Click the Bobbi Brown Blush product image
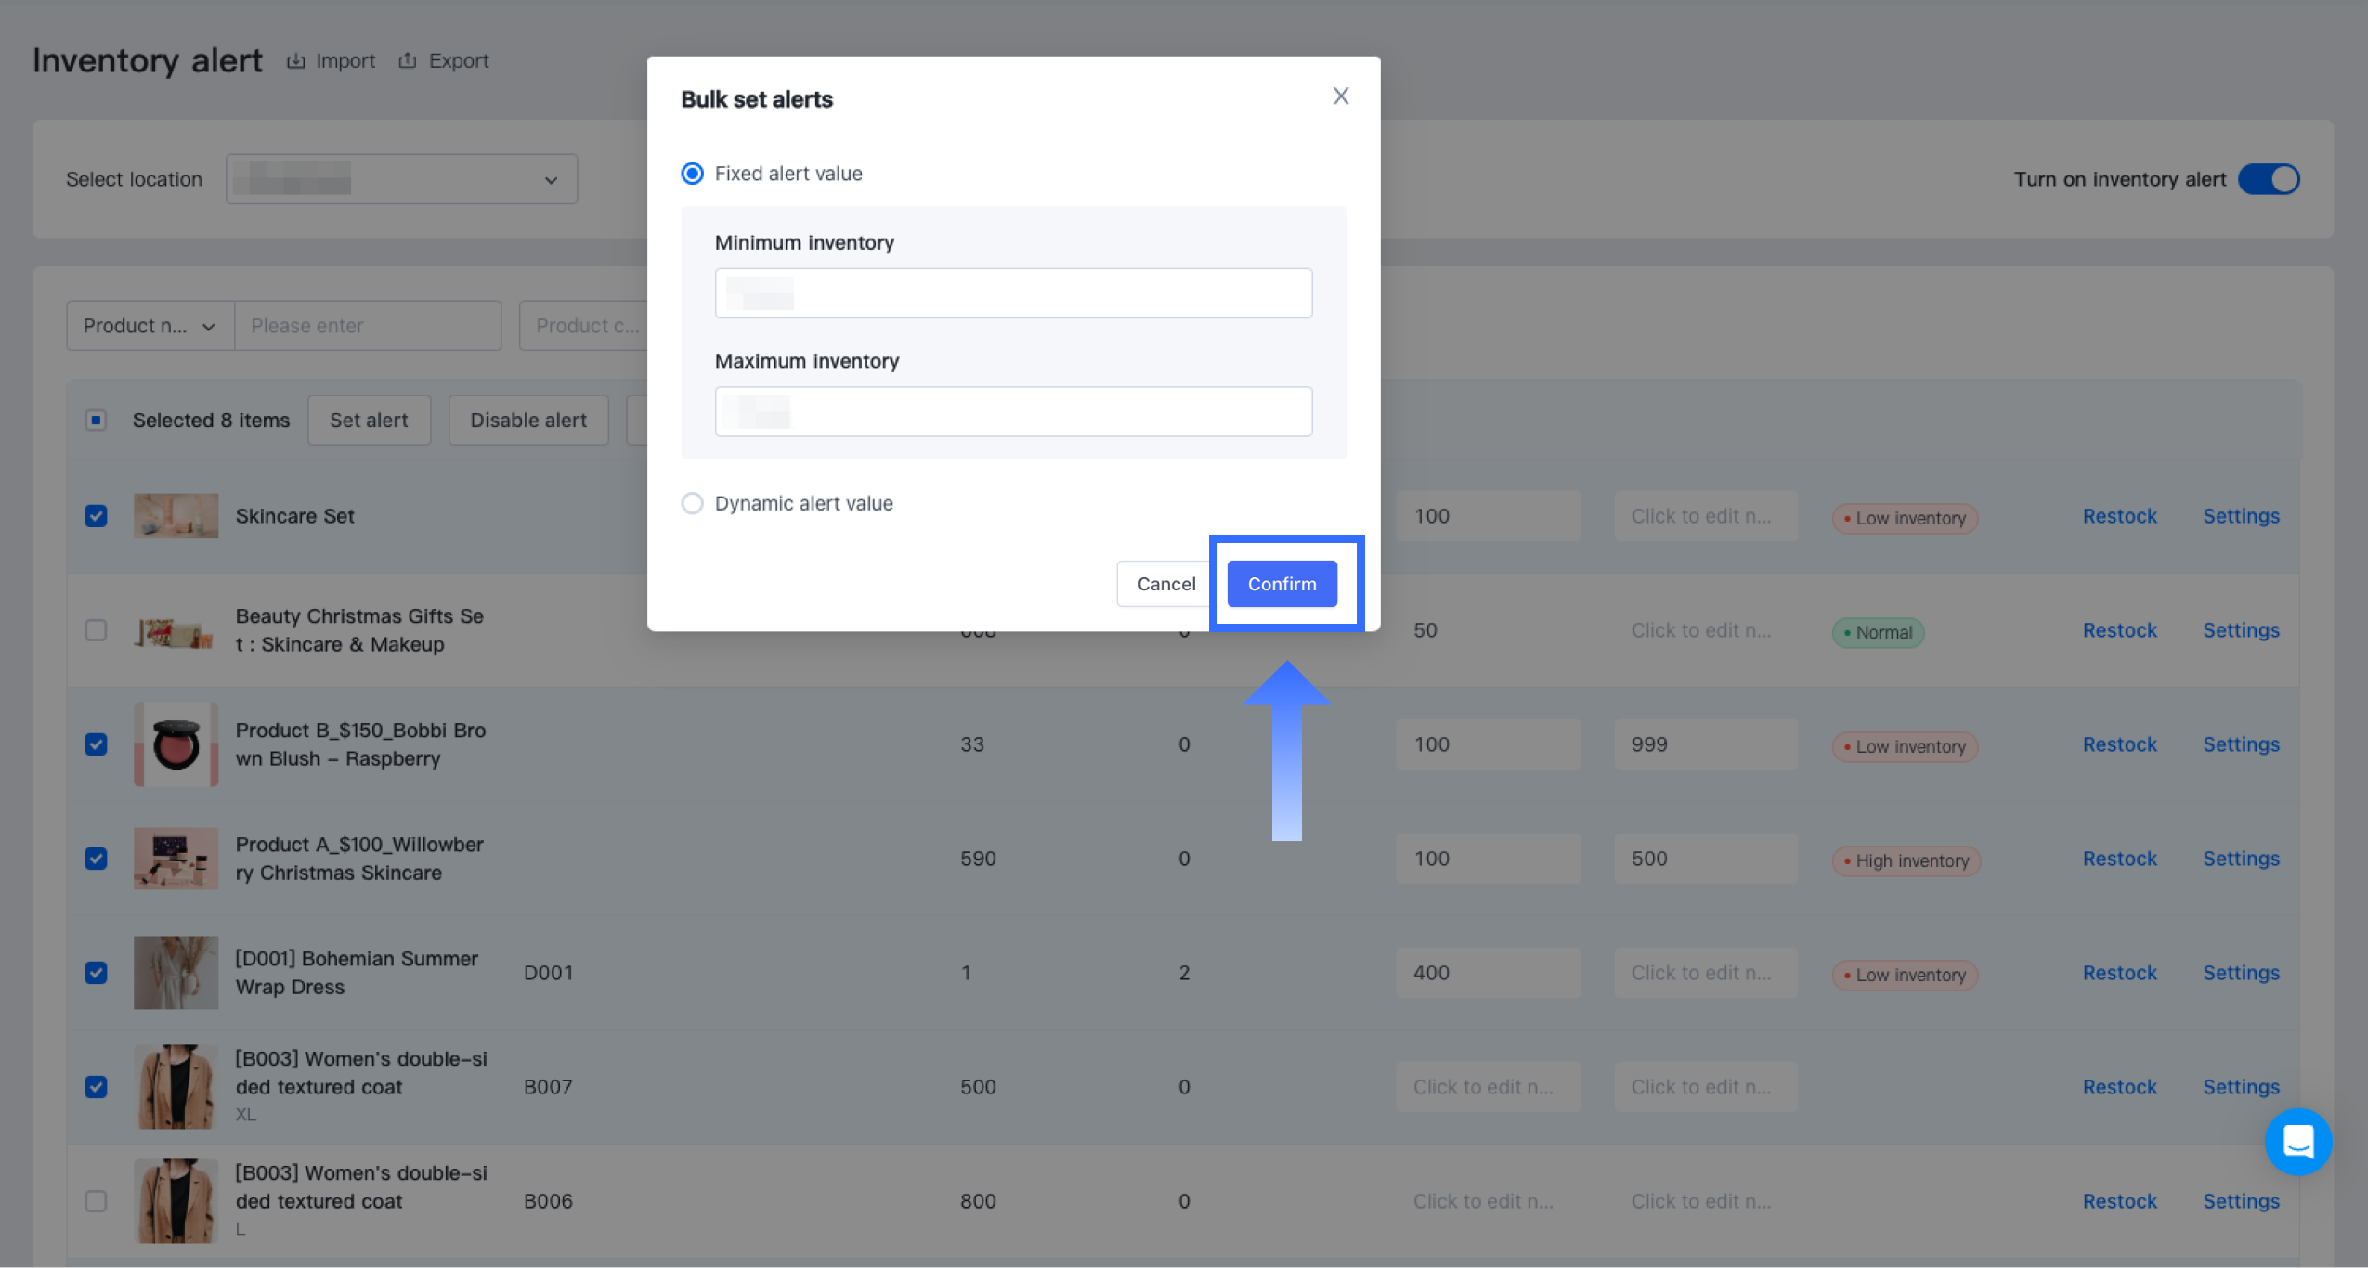Viewport: 2368px width, 1268px height. 176,744
